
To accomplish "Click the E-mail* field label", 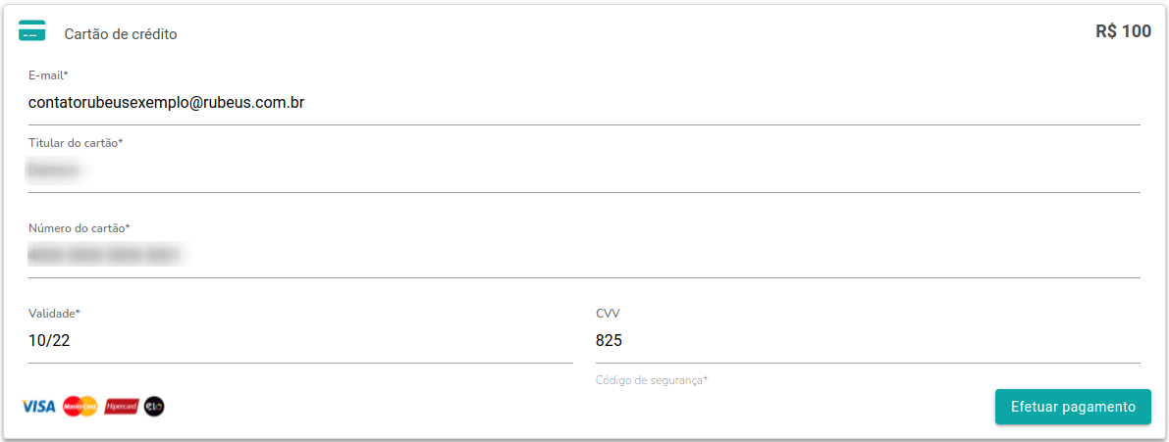I will pos(48,75).
